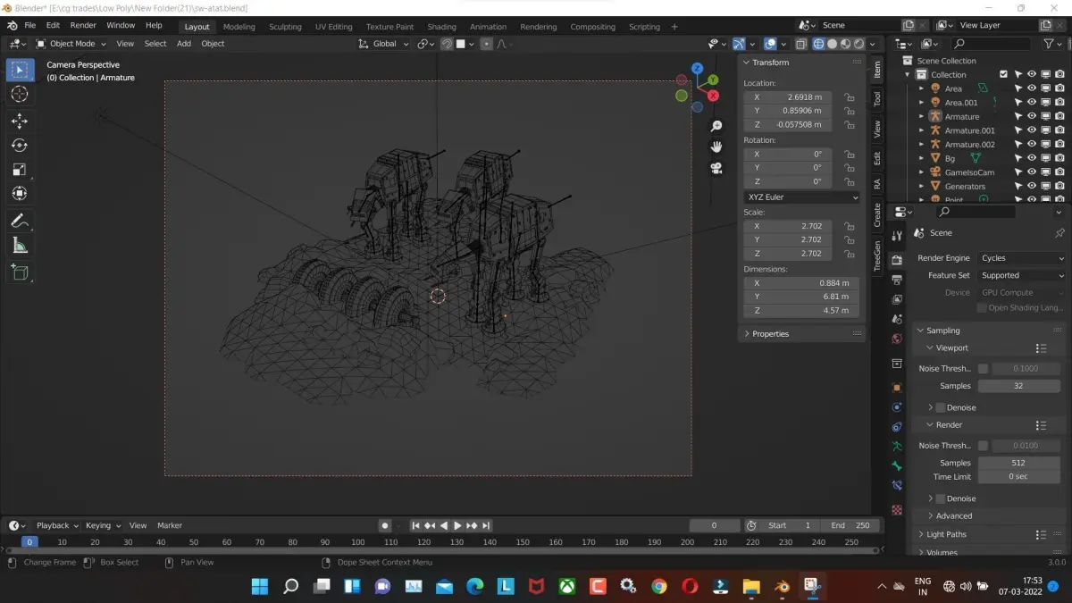Image resolution: width=1072 pixels, height=603 pixels.
Task: Click the Windows Start button
Action: tap(260, 586)
